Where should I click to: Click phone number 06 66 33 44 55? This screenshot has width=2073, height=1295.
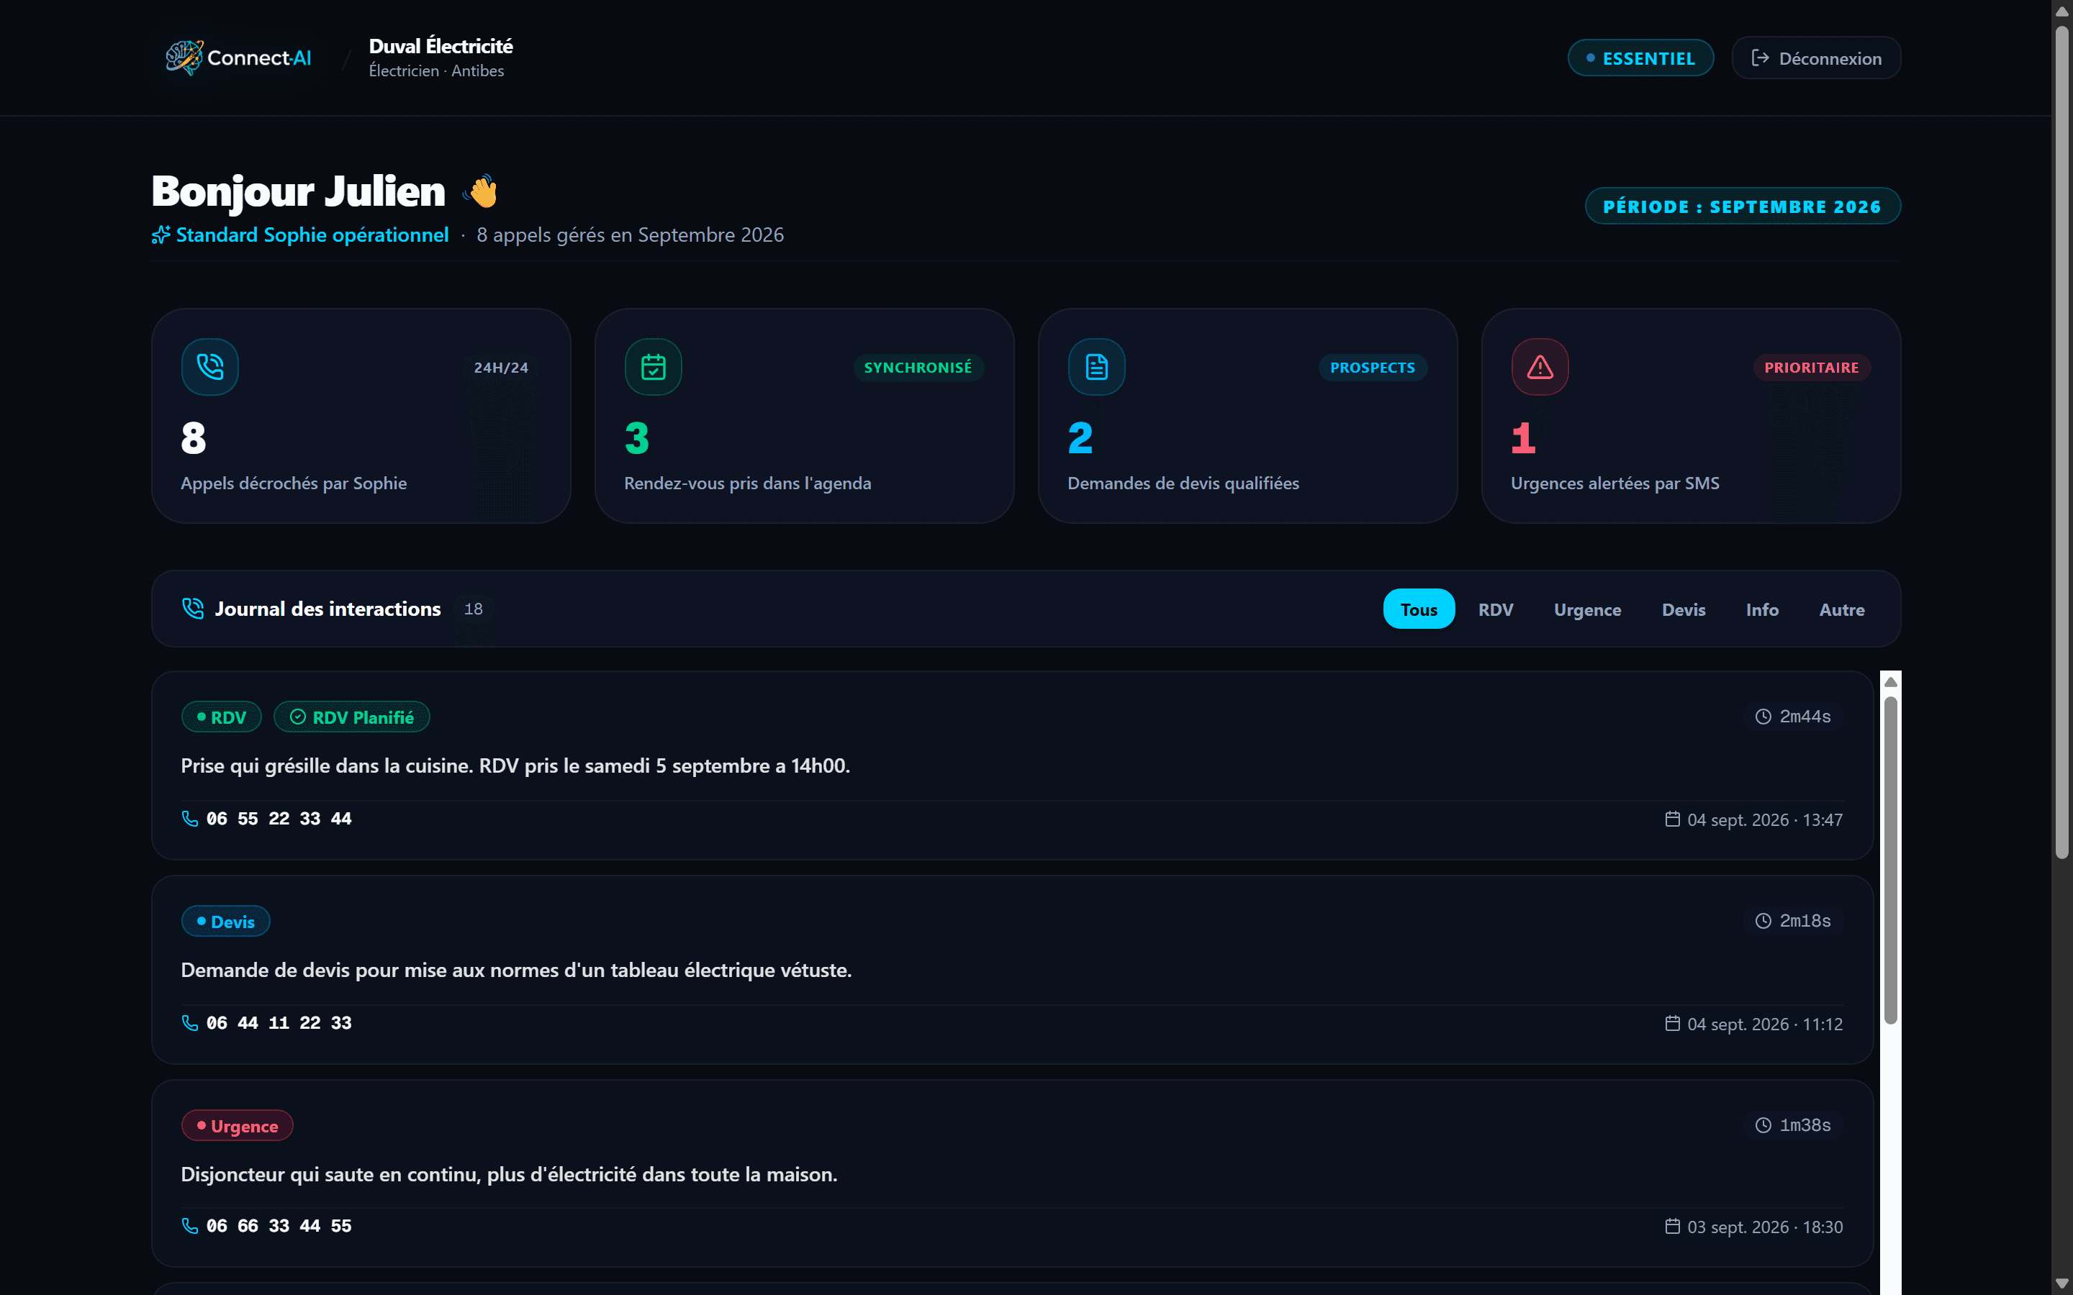[x=279, y=1226]
